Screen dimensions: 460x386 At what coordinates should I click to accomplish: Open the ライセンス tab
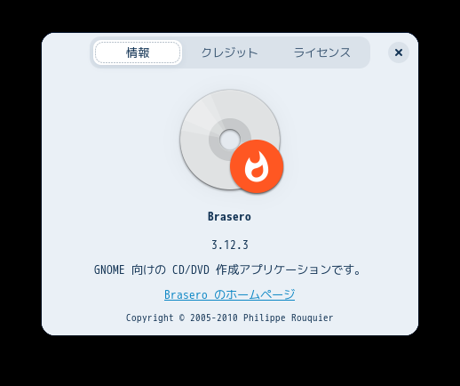pyautogui.click(x=321, y=52)
